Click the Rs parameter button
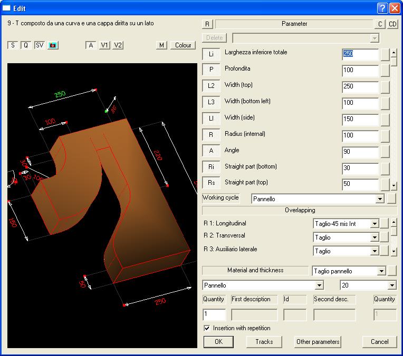403x356 pixels. [211, 183]
